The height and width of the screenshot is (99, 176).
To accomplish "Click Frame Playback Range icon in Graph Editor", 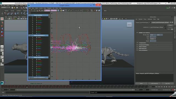I will coord(61,10).
